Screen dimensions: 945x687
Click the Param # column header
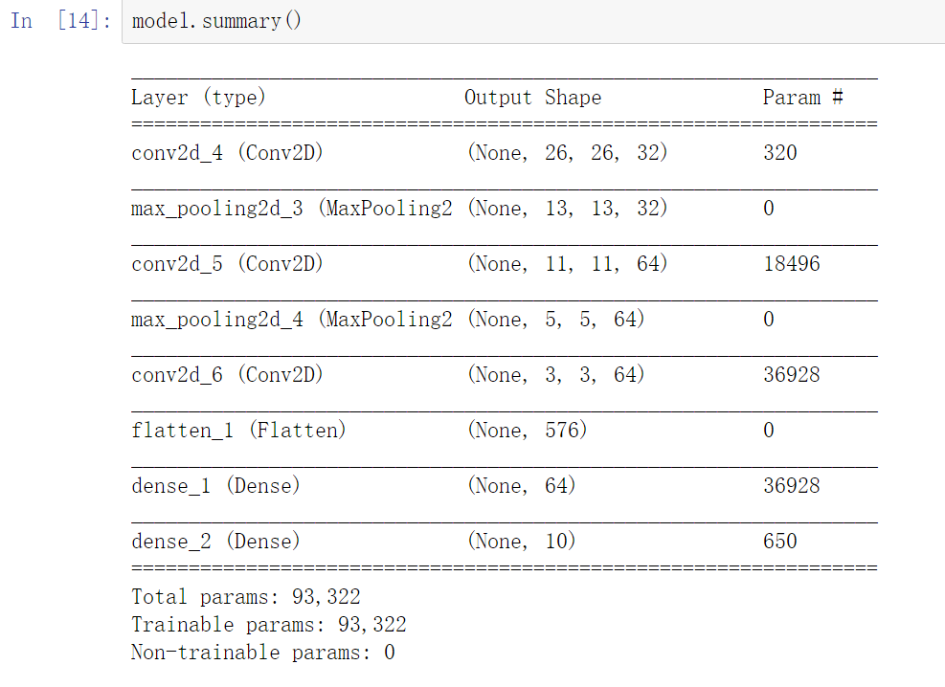[802, 98]
